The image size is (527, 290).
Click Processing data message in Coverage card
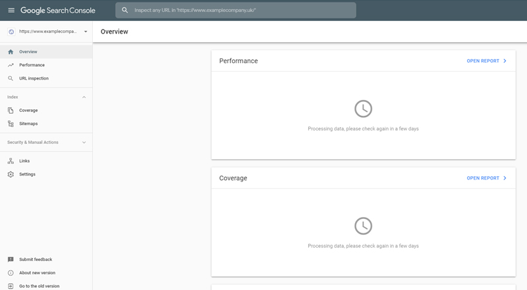coord(363,246)
